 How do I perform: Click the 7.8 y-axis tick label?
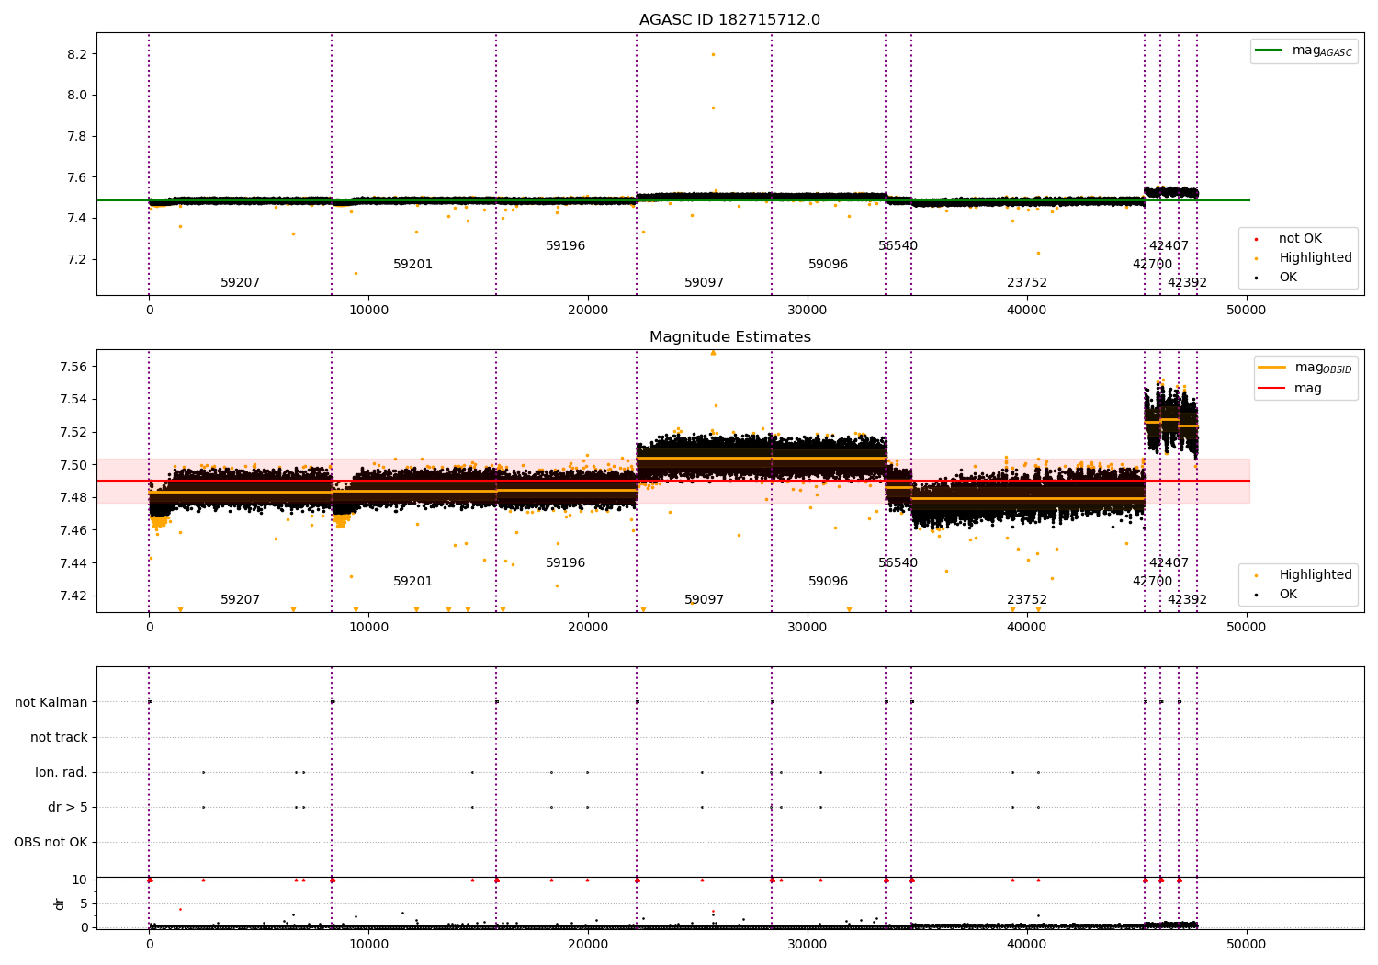77,136
